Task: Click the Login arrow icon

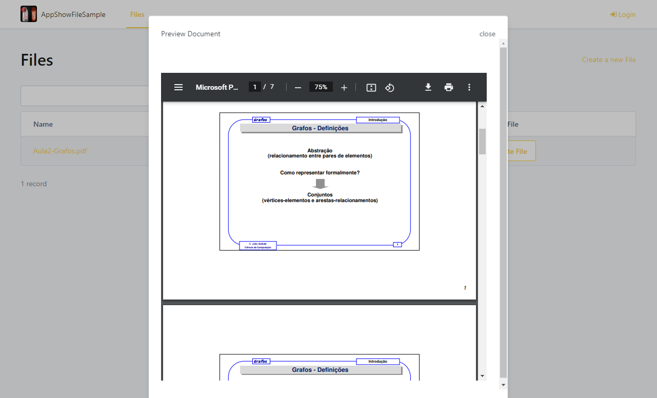Action: tap(612, 14)
